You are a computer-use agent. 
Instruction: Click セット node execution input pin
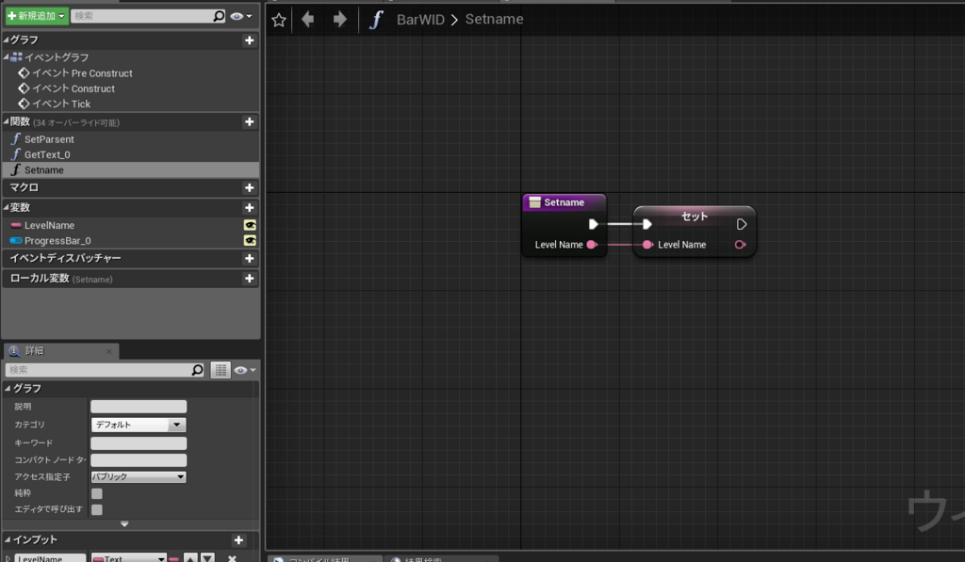646,224
